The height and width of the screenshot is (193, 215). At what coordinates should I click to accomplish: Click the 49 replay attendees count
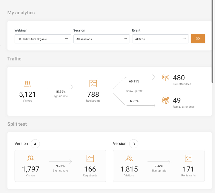pos(177,101)
